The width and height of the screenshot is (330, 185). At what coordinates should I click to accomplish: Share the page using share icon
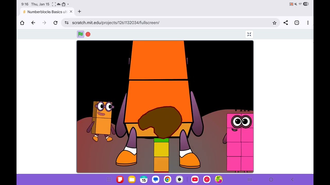286,23
